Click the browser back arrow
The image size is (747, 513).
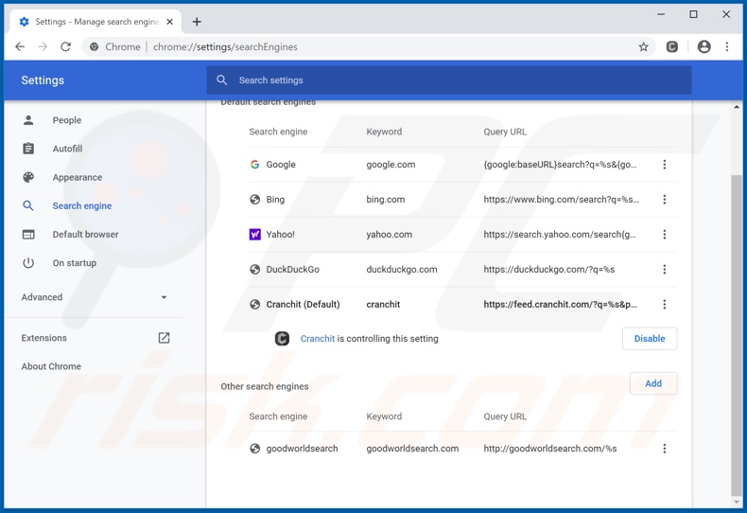point(20,46)
